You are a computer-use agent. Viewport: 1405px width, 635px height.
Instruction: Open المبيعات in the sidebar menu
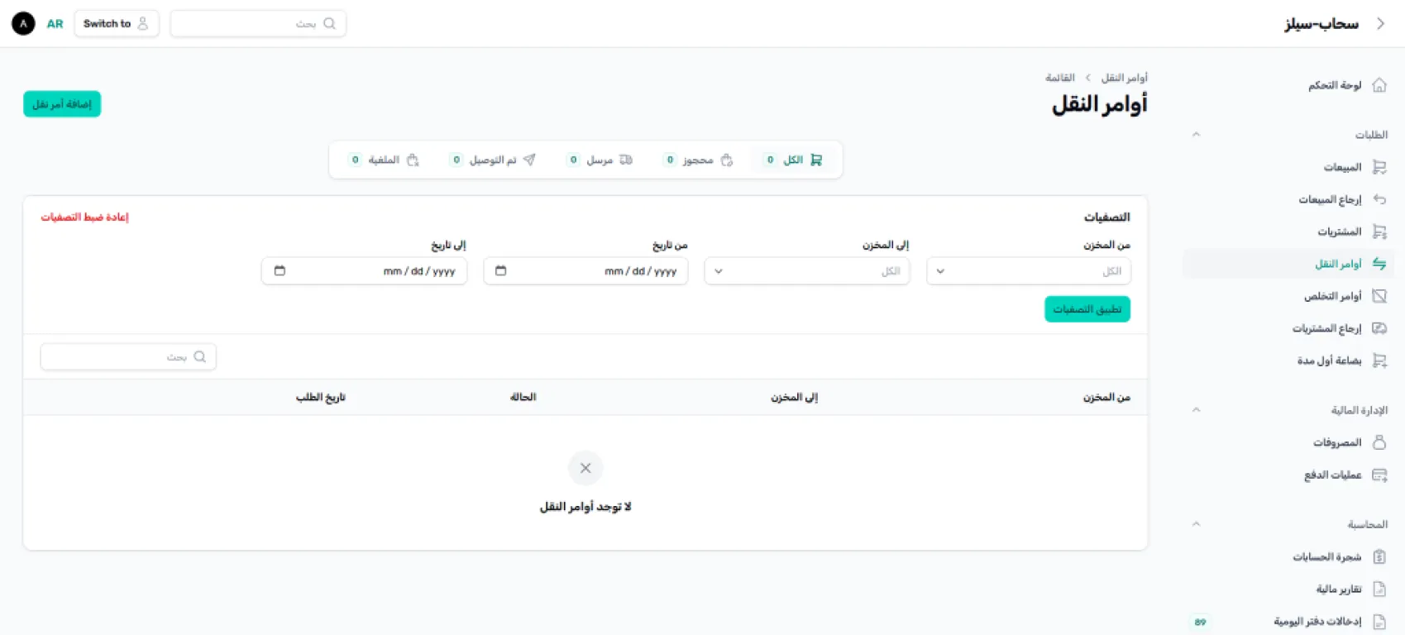coord(1342,167)
